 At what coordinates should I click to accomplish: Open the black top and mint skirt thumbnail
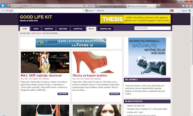click(x=45, y=110)
